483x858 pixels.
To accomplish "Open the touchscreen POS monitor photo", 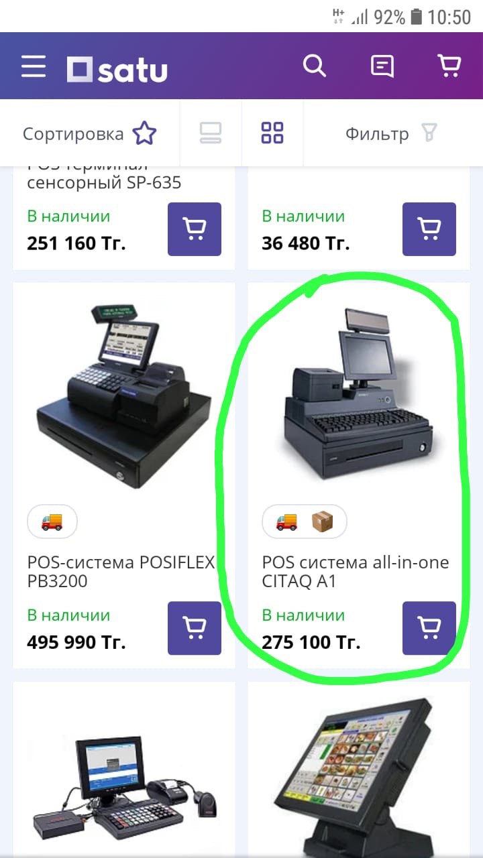I will coord(359,771).
